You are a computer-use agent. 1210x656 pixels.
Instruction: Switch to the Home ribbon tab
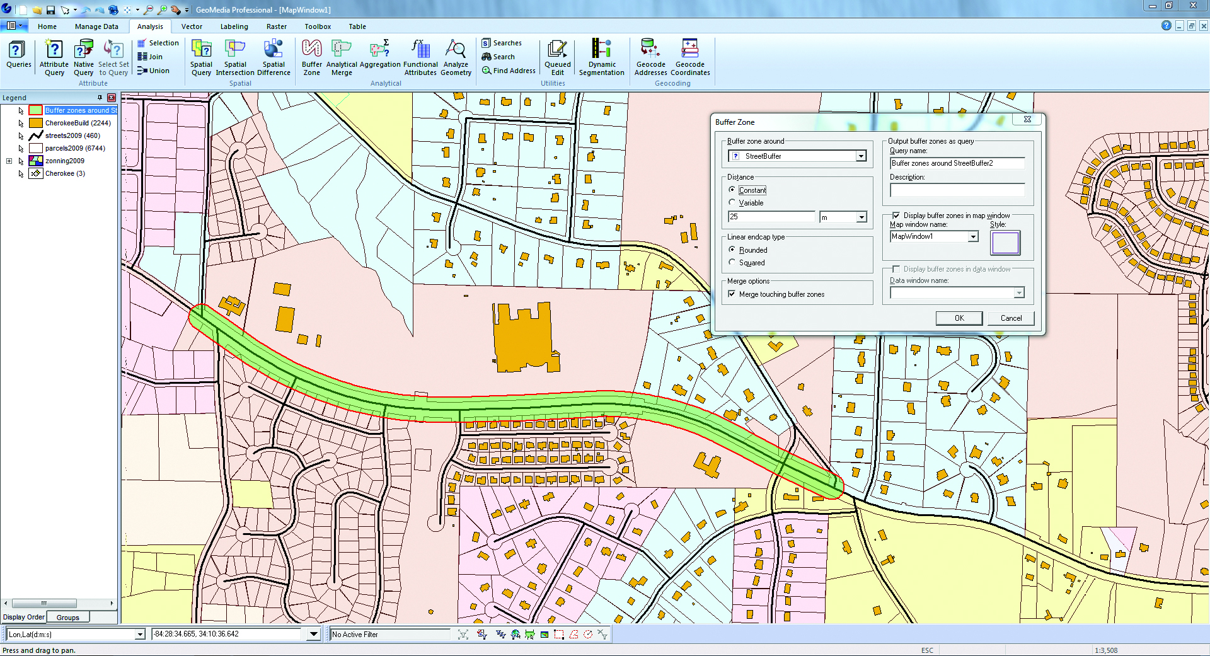47,26
